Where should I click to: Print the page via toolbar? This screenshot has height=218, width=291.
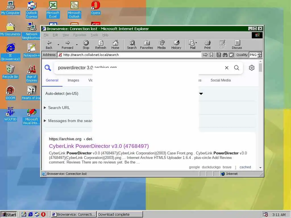[207, 45]
